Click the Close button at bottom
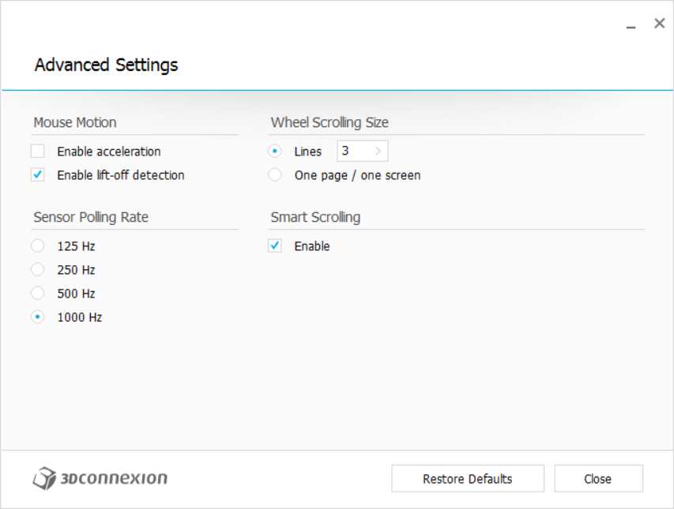 coord(598,479)
